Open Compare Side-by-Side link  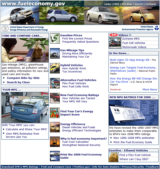(x=23, y=78)
